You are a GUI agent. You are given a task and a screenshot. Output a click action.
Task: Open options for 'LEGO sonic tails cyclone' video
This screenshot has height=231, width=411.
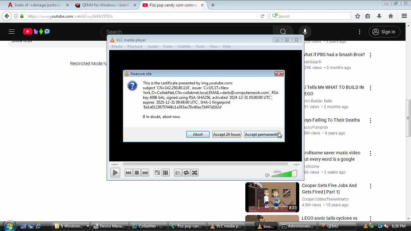(x=371, y=219)
